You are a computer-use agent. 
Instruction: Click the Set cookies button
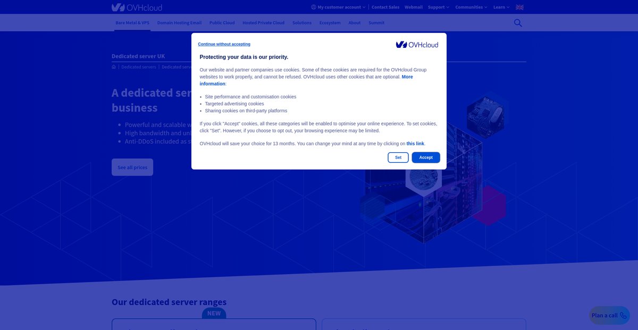point(398,158)
